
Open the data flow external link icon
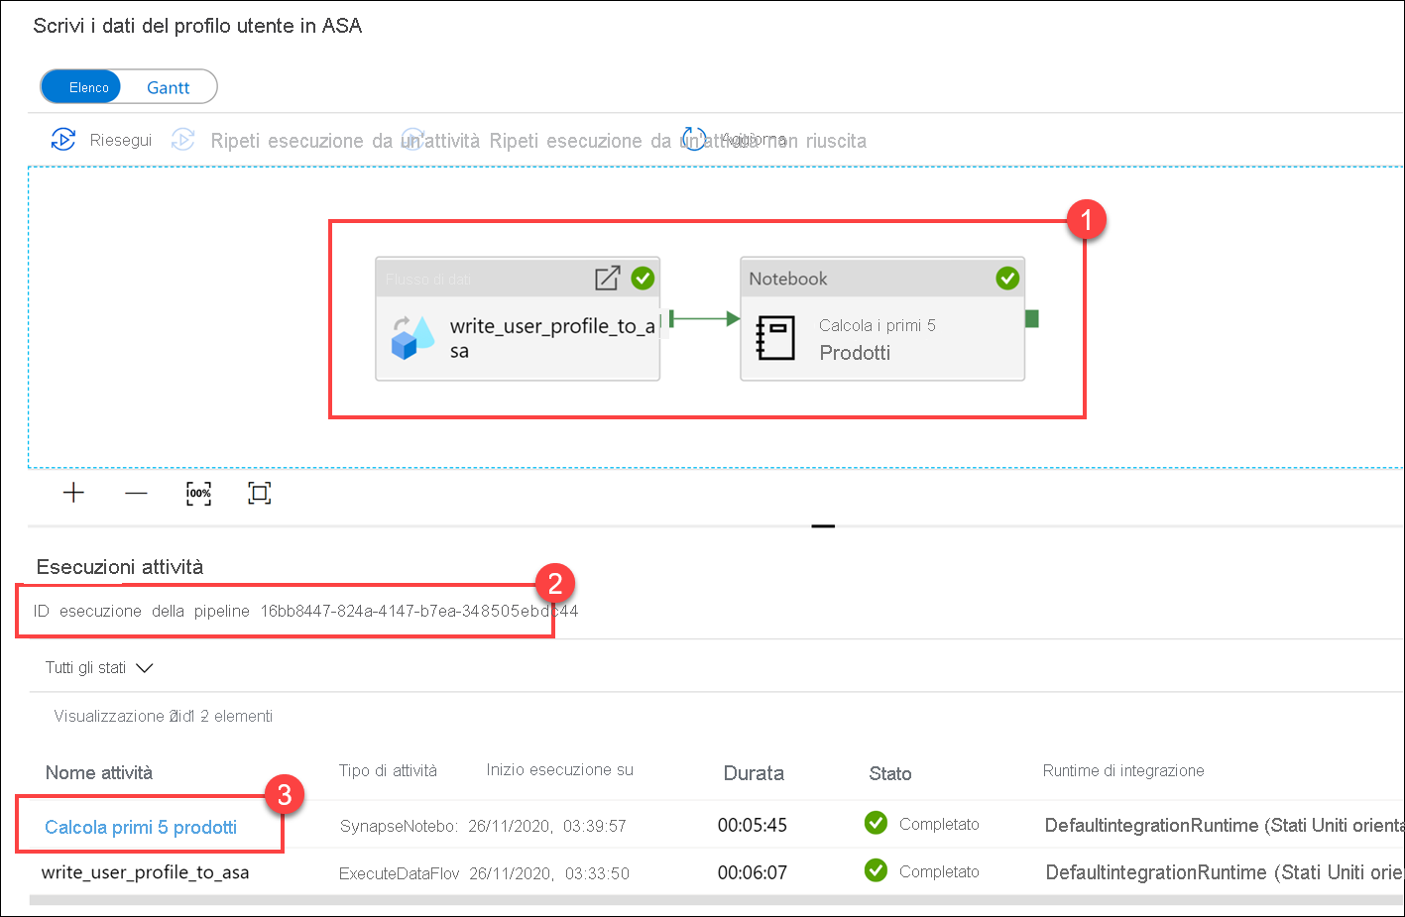(x=607, y=279)
